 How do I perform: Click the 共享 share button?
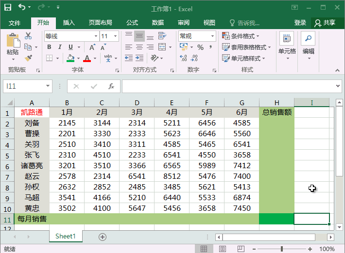(x=325, y=23)
